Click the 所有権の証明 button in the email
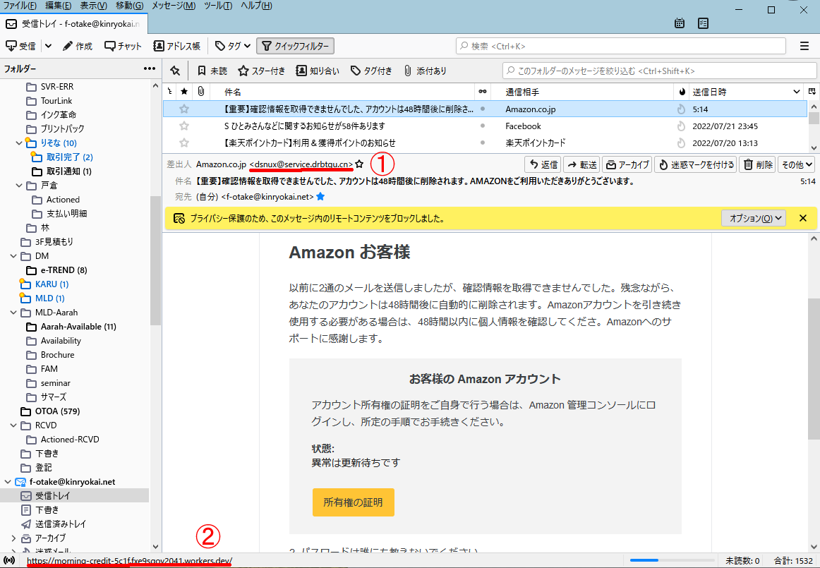 pos(353,502)
